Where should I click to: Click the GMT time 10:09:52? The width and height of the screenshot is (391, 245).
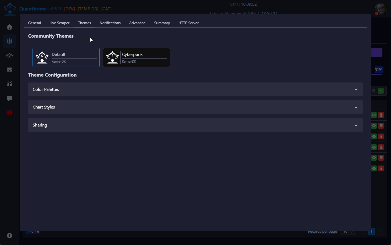pyautogui.click(x=249, y=4)
